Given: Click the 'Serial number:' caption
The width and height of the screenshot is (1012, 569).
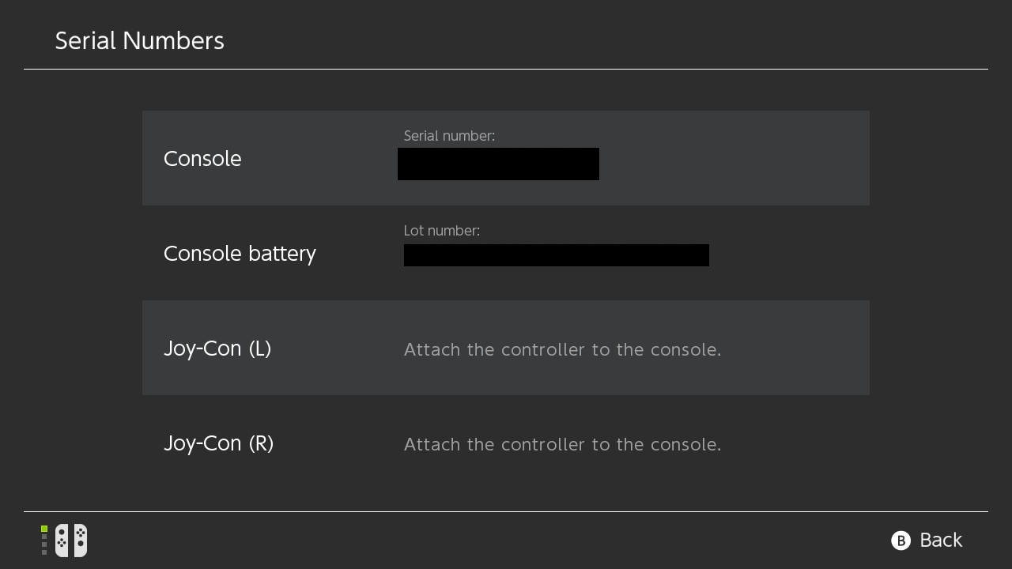Looking at the screenshot, I should coord(449,136).
